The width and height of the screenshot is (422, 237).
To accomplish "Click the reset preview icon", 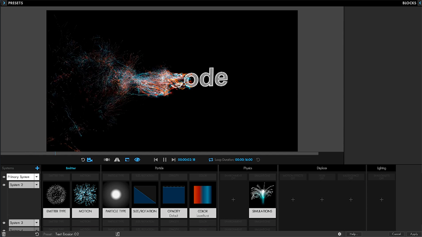I will pyautogui.click(x=83, y=160).
